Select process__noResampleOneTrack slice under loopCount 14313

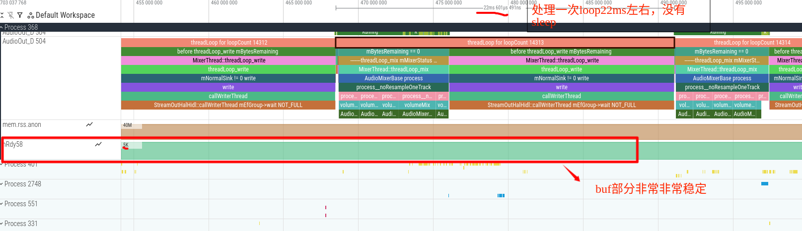point(393,87)
